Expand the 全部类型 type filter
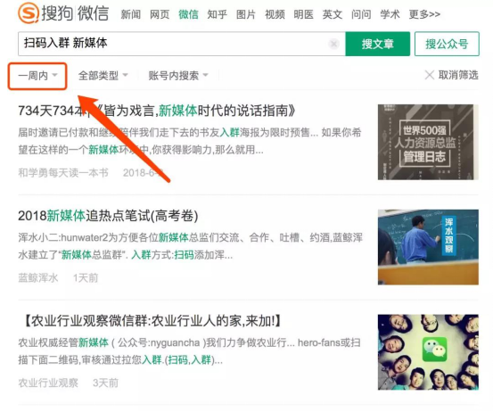The image size is (493, 412). (x=103, y=75)
